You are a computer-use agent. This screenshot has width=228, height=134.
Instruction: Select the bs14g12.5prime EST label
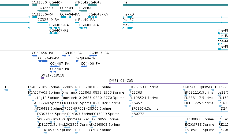46,98
